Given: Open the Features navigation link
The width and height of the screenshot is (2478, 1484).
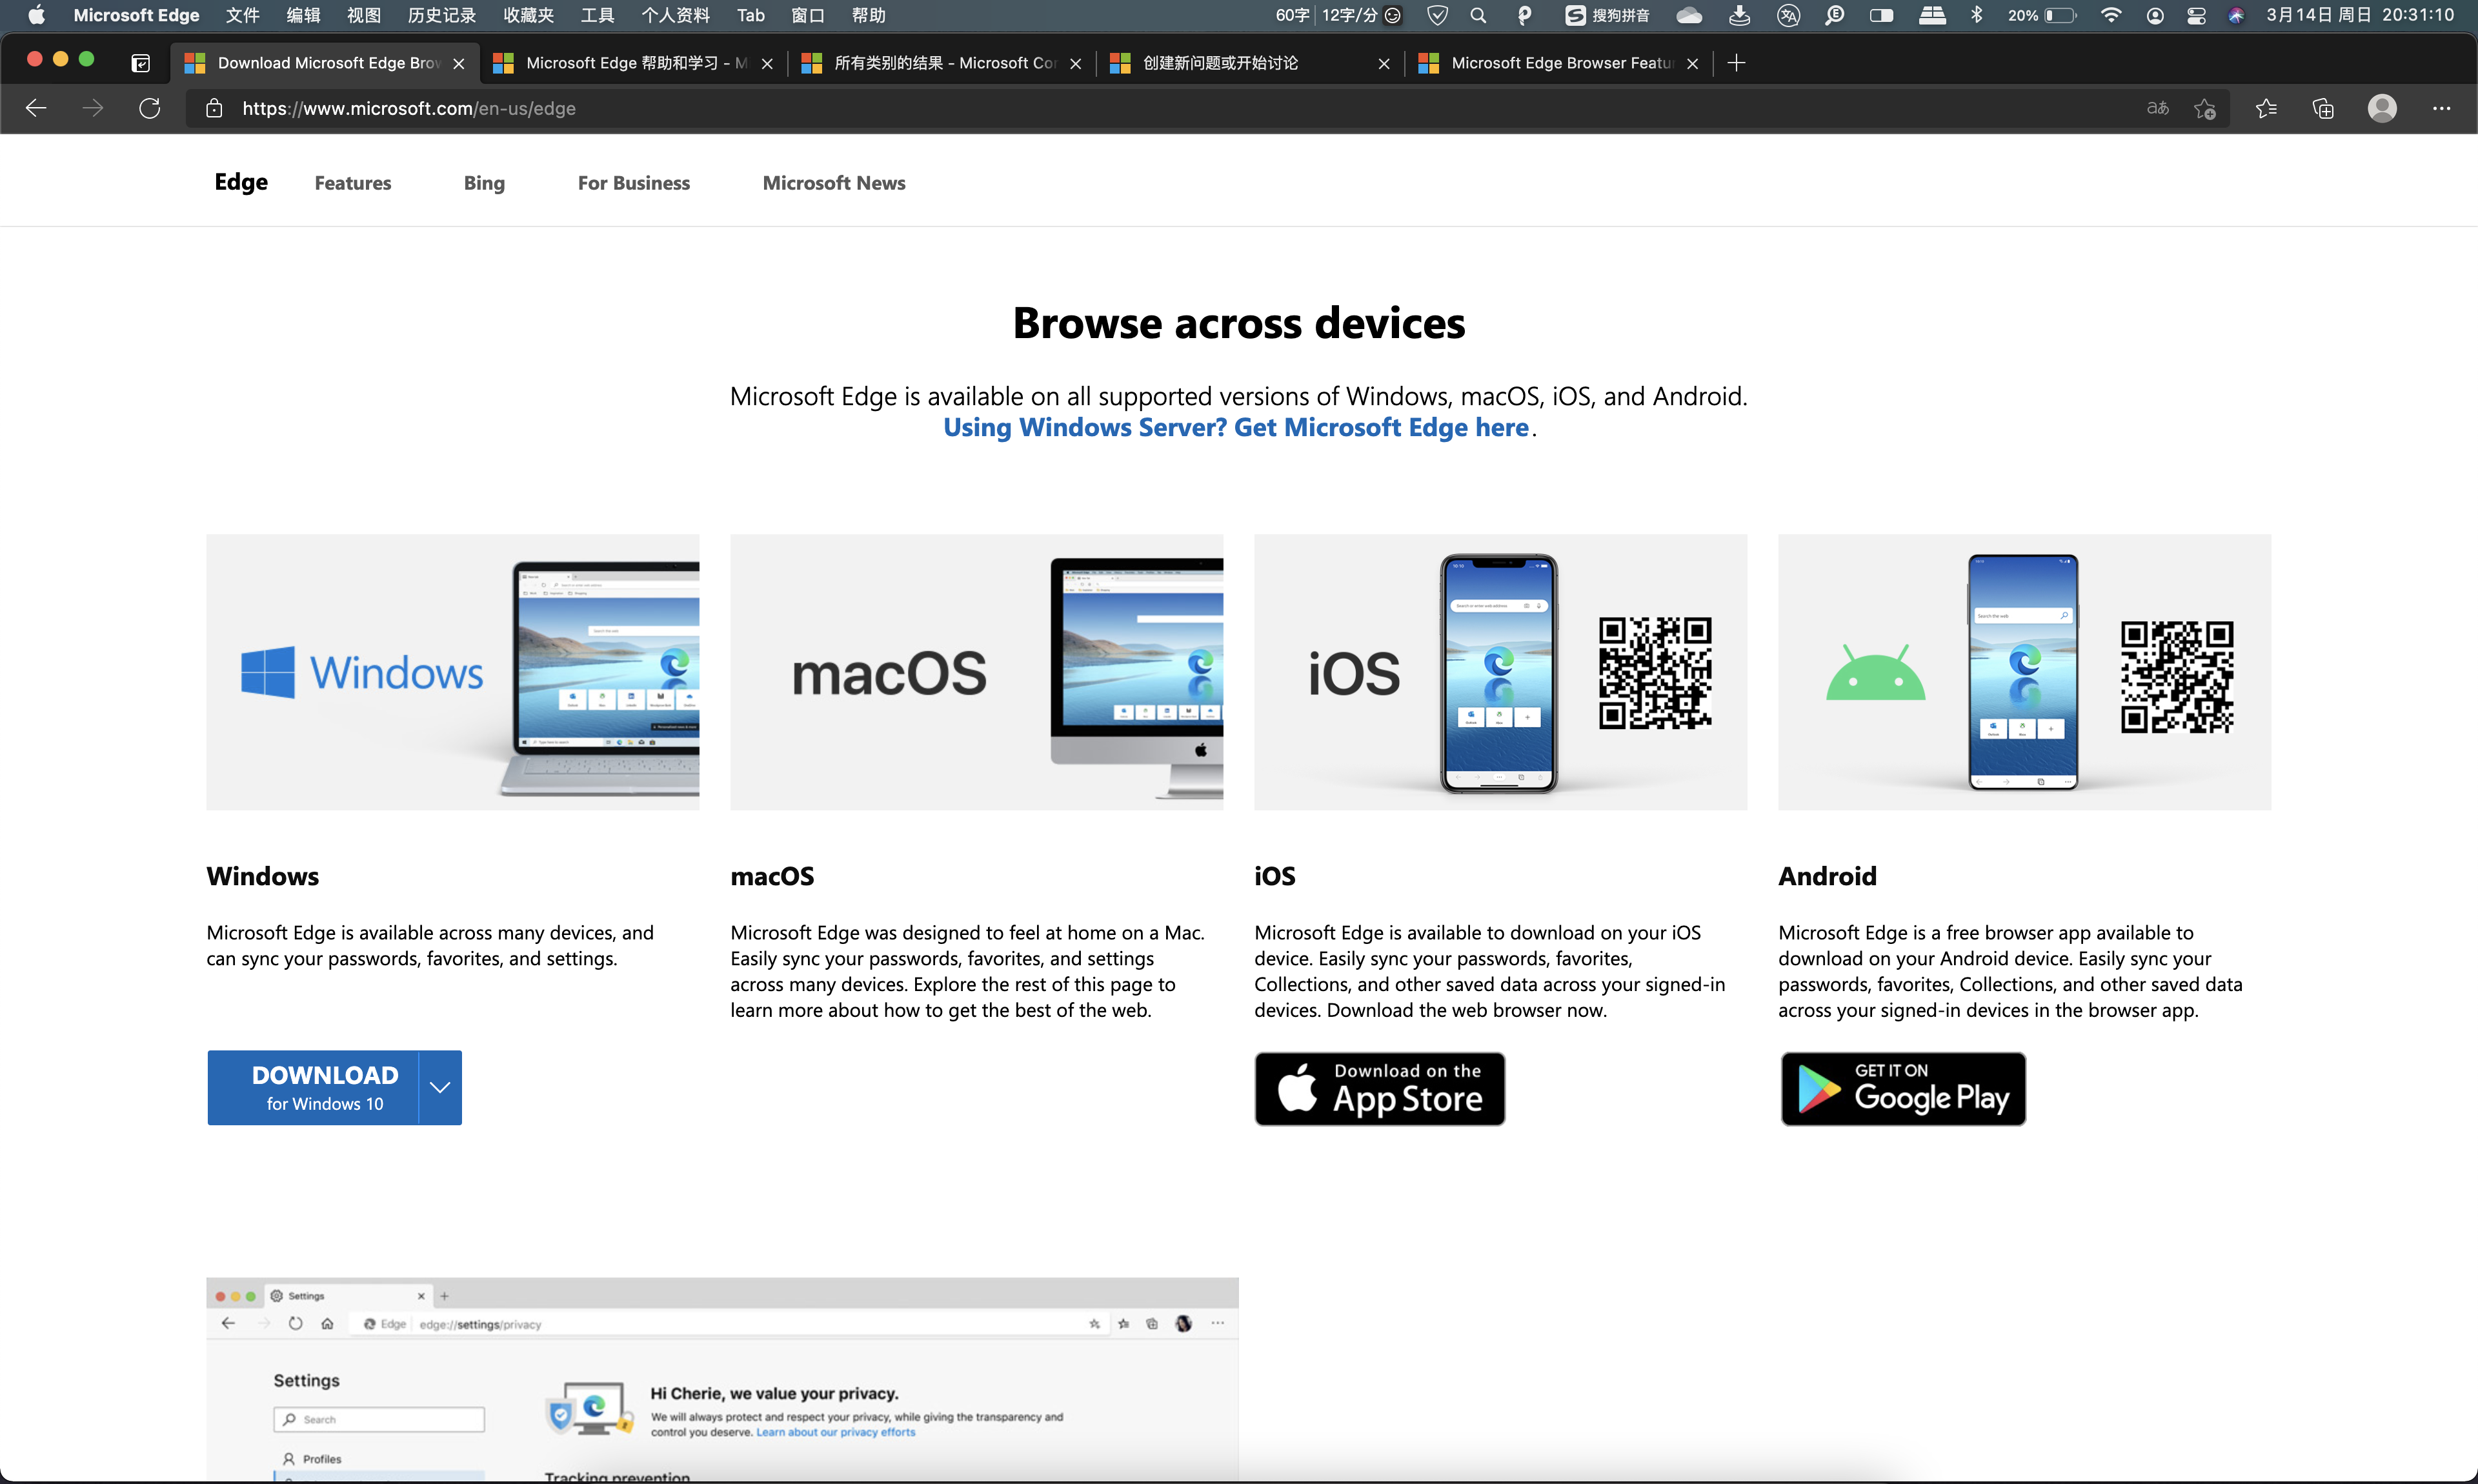Looking at the screenshot, I should pyautogui.click(x=353, y=183).
